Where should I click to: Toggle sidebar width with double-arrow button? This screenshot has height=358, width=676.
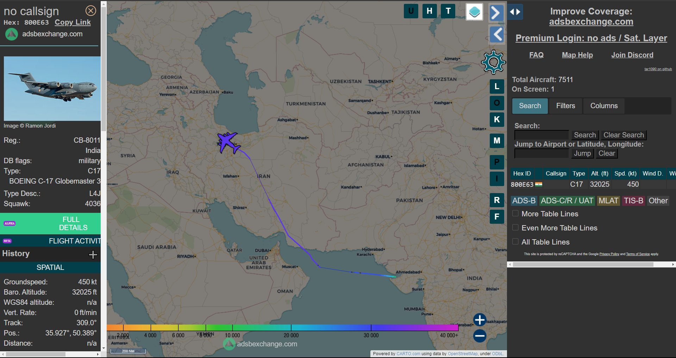(515, 12)
